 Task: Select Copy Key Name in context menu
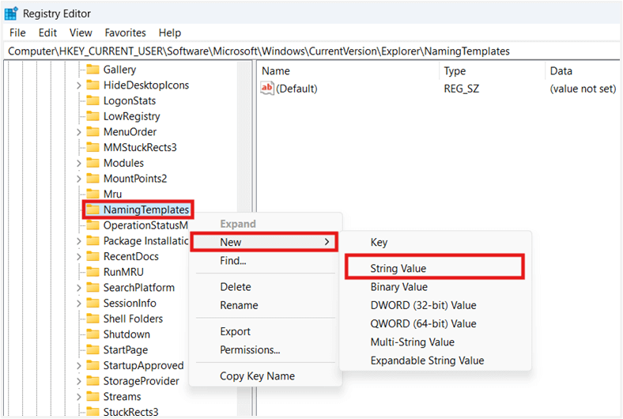265,376
